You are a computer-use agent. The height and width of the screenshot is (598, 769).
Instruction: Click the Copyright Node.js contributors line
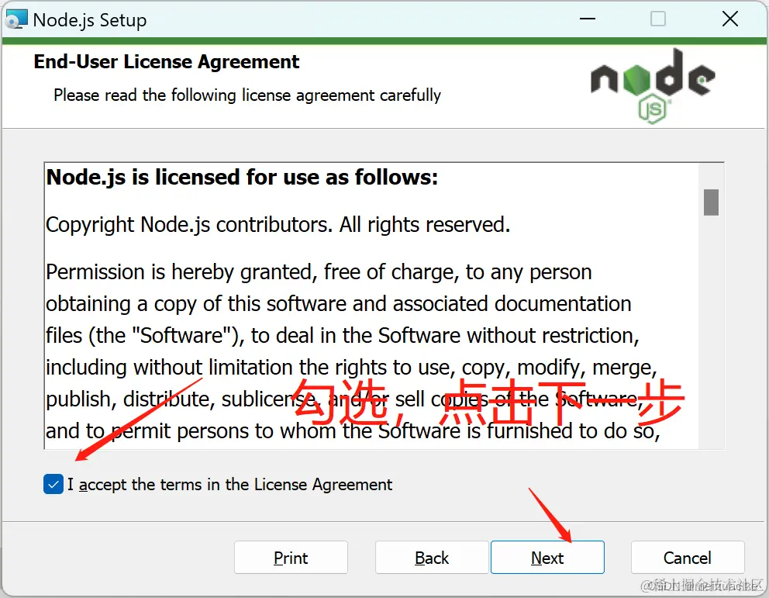click(278, 225)
